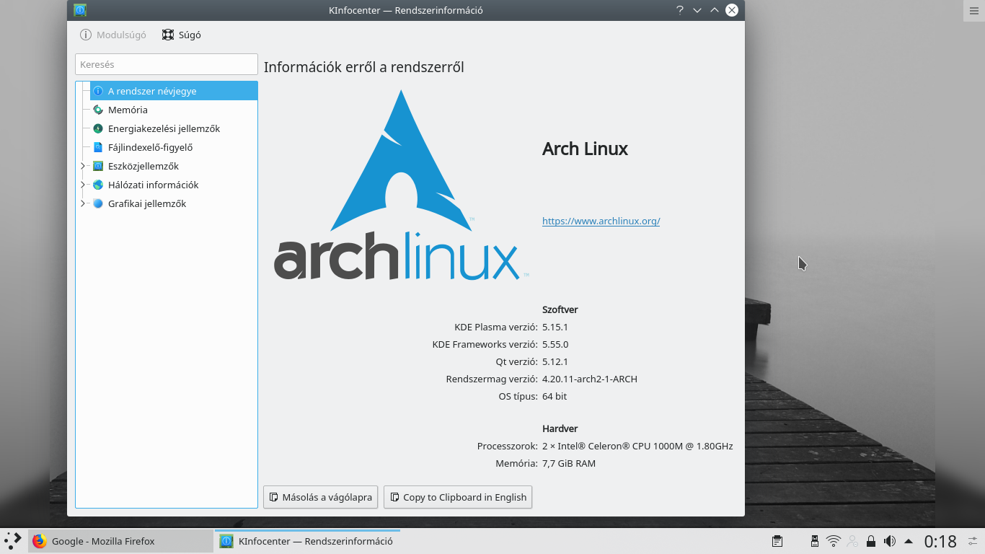Select the Eszközjellemzők tree row label
Screen dimensions: 985x554
click(143, 166)
